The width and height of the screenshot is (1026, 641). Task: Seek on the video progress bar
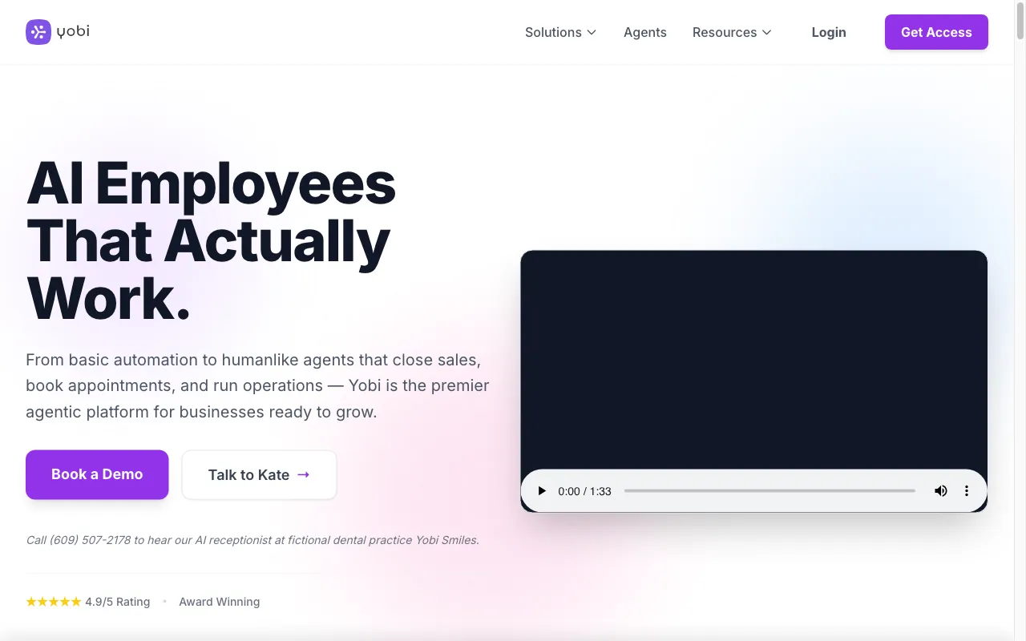(769, 491)
